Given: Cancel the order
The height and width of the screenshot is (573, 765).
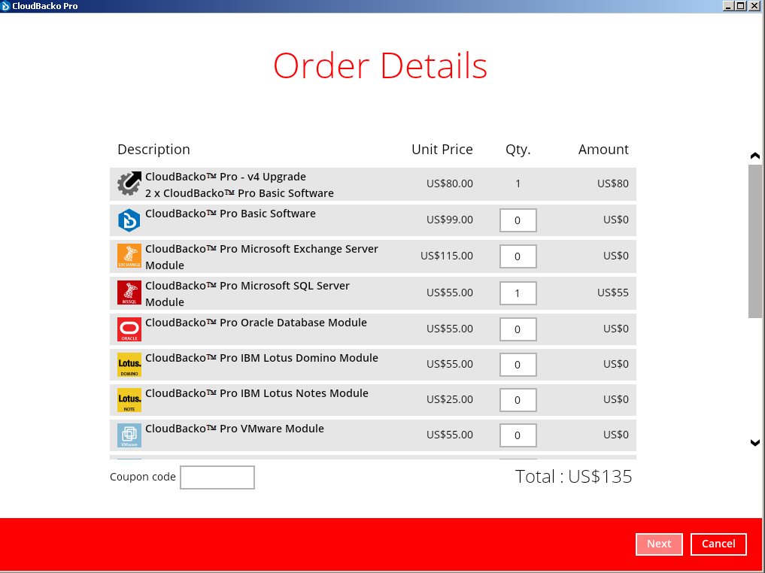Looking at the screenshot, I should click(x=718, y=544).
